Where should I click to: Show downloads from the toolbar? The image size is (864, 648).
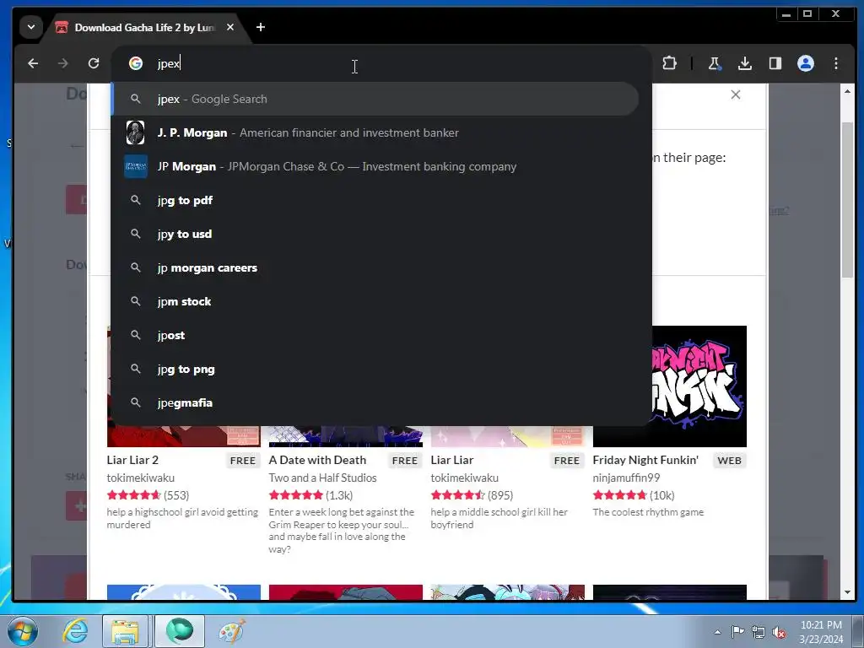(744, 63)
